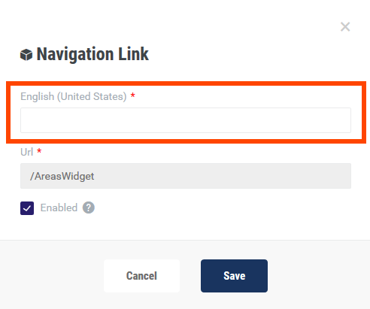The image size is (370, 309).
Task: Click the disabled Url field
Action: point(186,176)
